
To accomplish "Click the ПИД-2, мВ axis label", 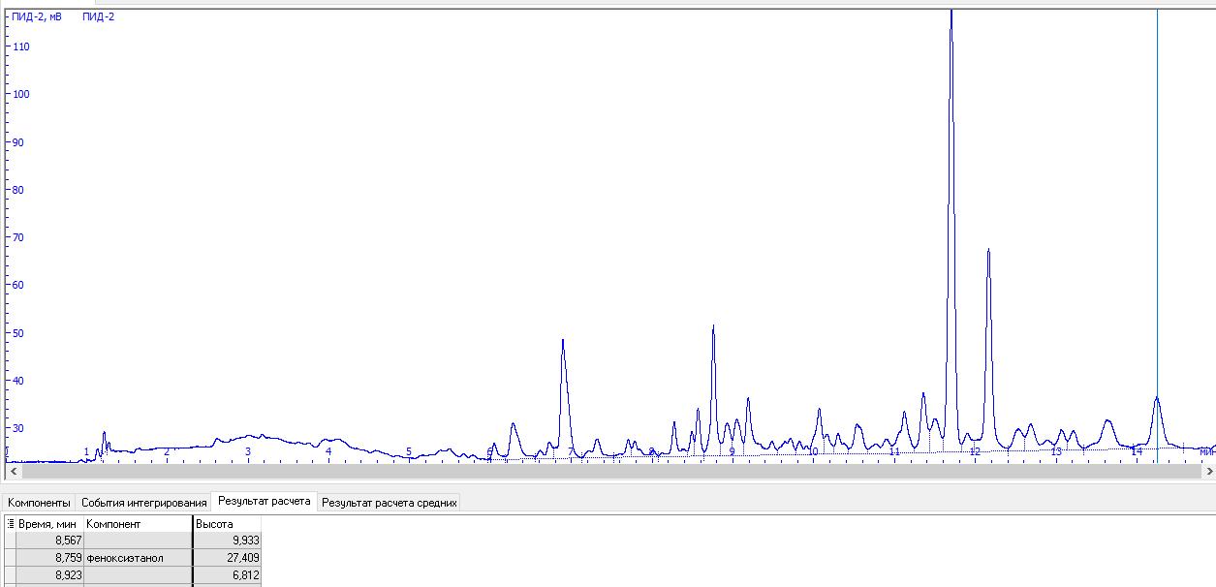I will [x=37, y=16].
